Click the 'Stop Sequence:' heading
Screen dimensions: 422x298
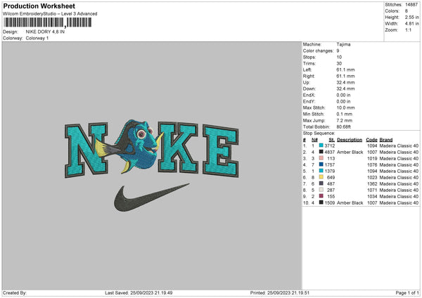(x=319, y=133)
